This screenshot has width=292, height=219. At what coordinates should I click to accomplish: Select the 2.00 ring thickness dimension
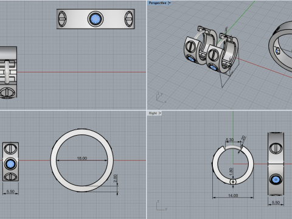coord(116,178)
